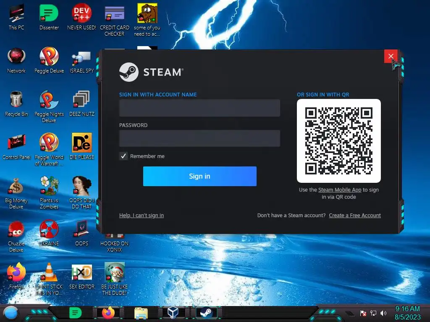
Task: Open the Firefox desktop shortcut
Action: click(16, 276)
